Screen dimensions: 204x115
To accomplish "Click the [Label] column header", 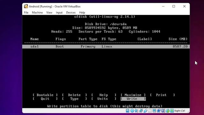I will click(x=145, y=39).
